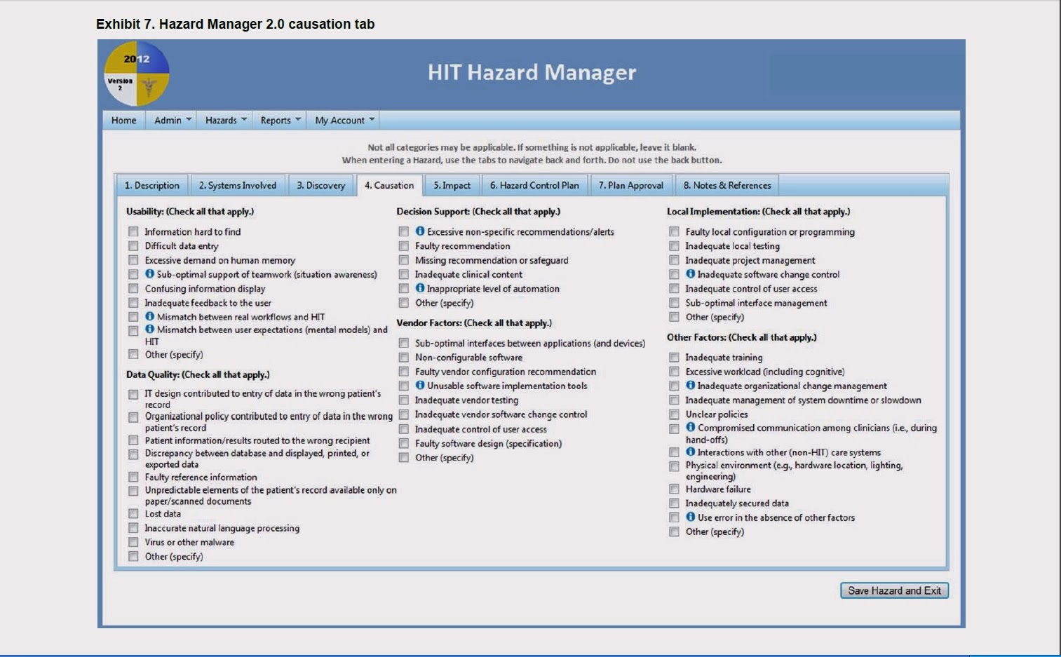The image size is (1061, 657).
Task: Open the Admin dropdown menu
Action: 173,121
